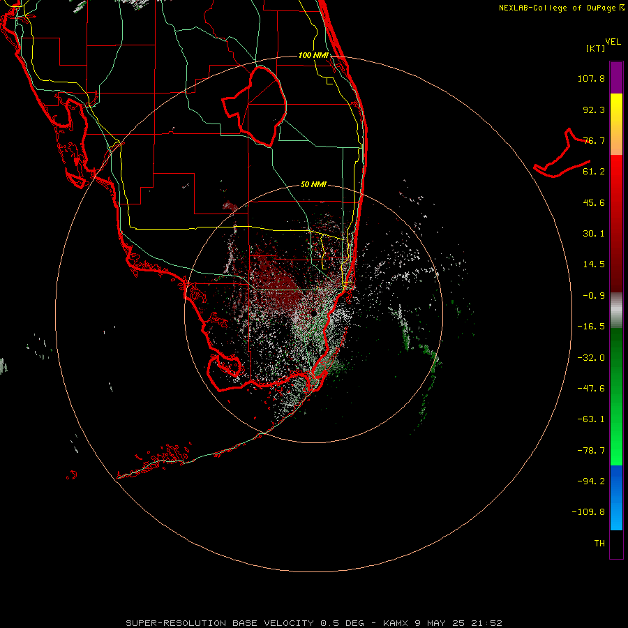Select the 45.6 velocity legend value
The height and width of the screenshot is (628, 628).
[x=594, y=202]
